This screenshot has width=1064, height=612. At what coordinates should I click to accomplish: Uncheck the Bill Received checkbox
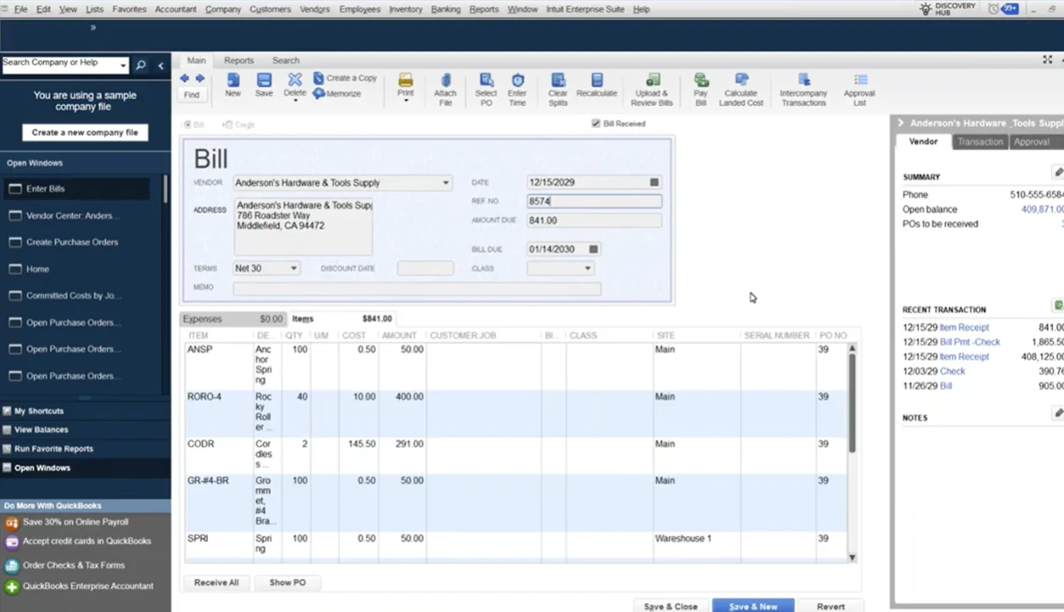596,124
